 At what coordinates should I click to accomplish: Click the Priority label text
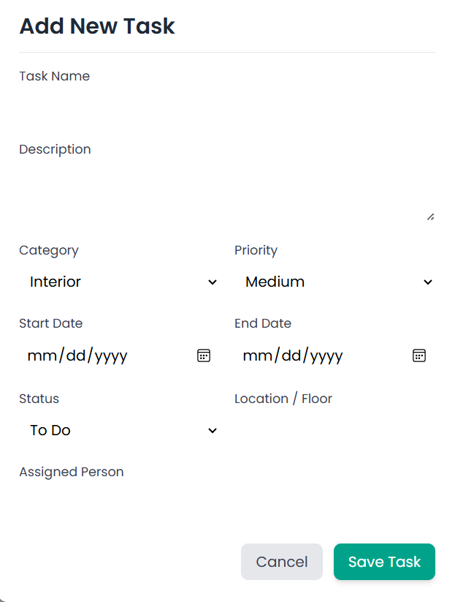pos(256,250)
